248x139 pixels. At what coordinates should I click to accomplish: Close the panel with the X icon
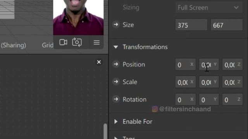[99, 62]
